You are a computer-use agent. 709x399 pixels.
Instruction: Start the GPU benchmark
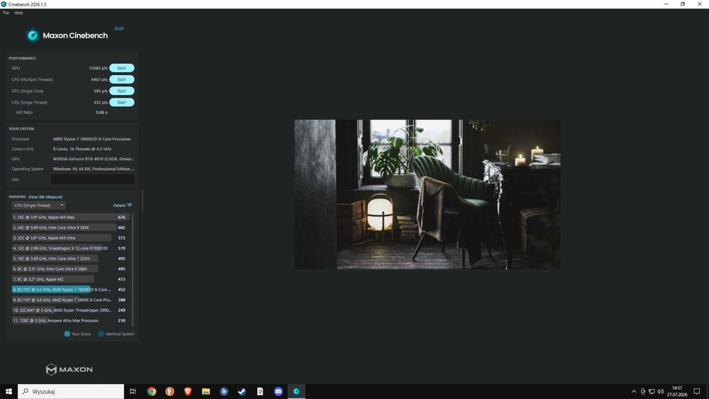coord(122,68)
